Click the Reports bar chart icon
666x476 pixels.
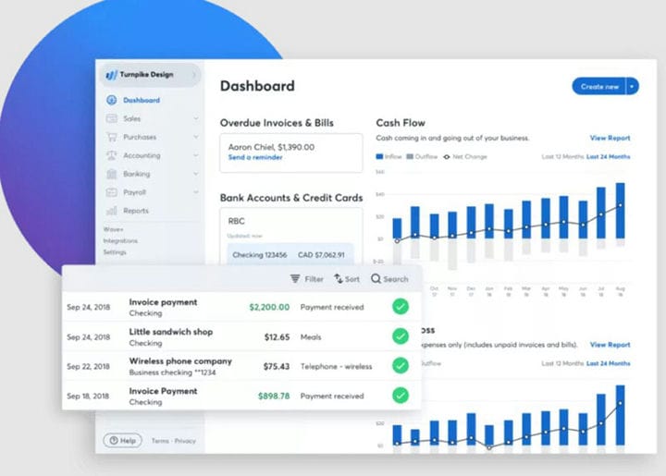[x=111, y=211]
